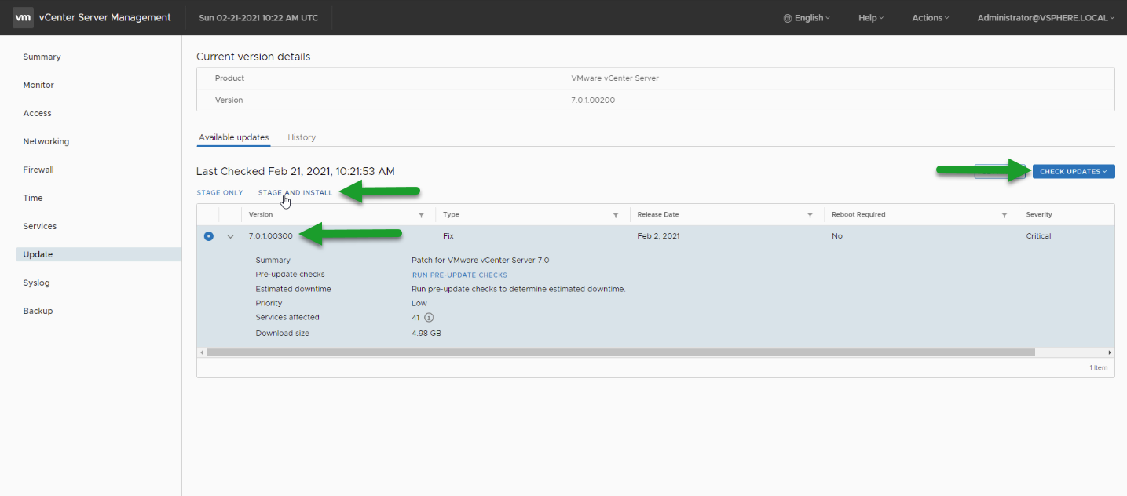Click the VMware vm logo icon
The width and height of the screenshot is (1127, 496).
pos(23,17)
